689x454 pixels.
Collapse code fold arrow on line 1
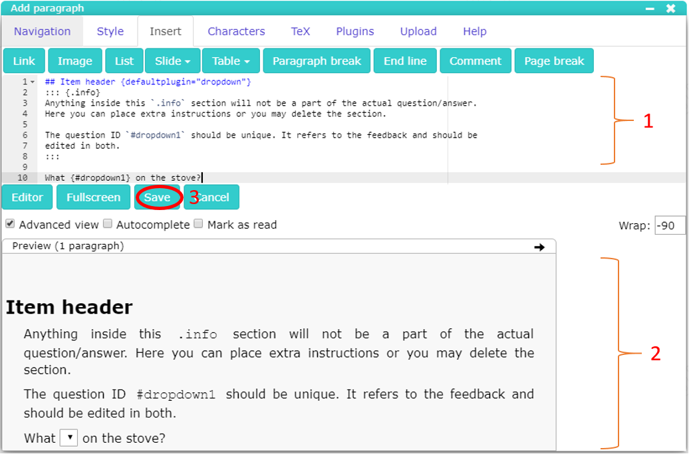(32, 82)
